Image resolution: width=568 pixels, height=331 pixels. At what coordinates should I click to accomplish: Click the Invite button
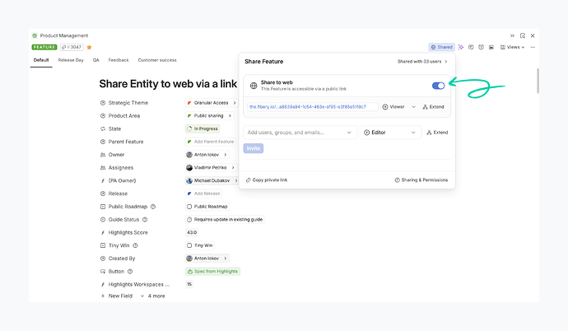[254, 148]
